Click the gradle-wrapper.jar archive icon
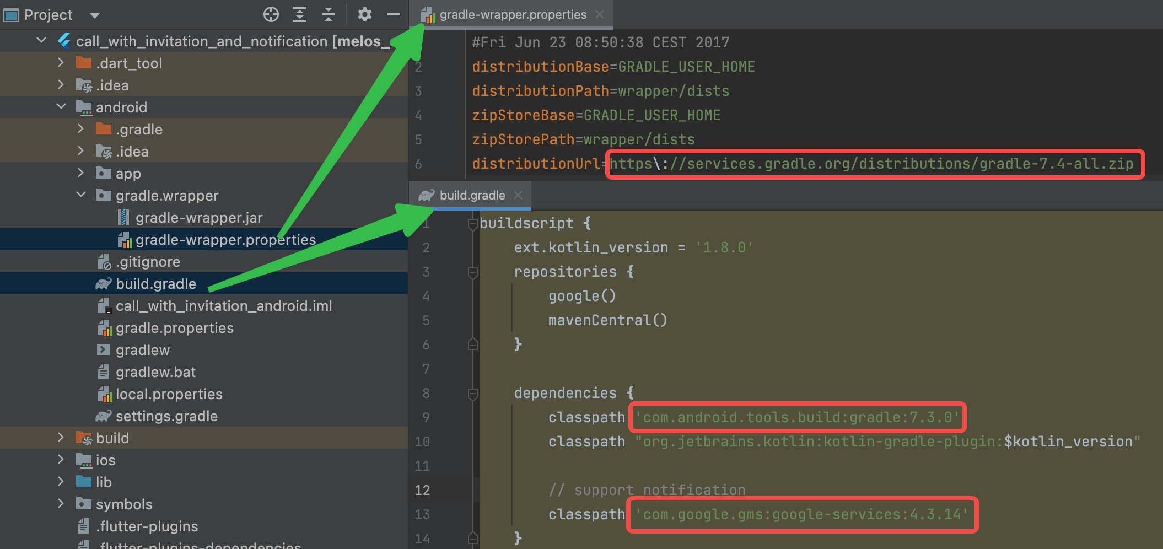Screen dimensions: 1163x549 pyautogui.click(x=124, y=217)
